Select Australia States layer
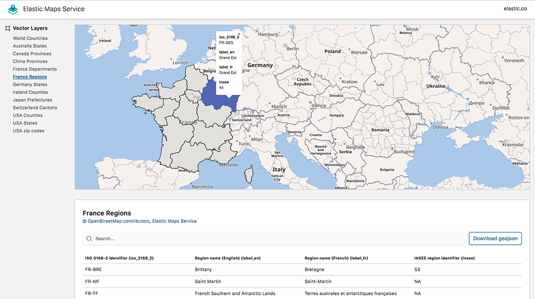 29,46
